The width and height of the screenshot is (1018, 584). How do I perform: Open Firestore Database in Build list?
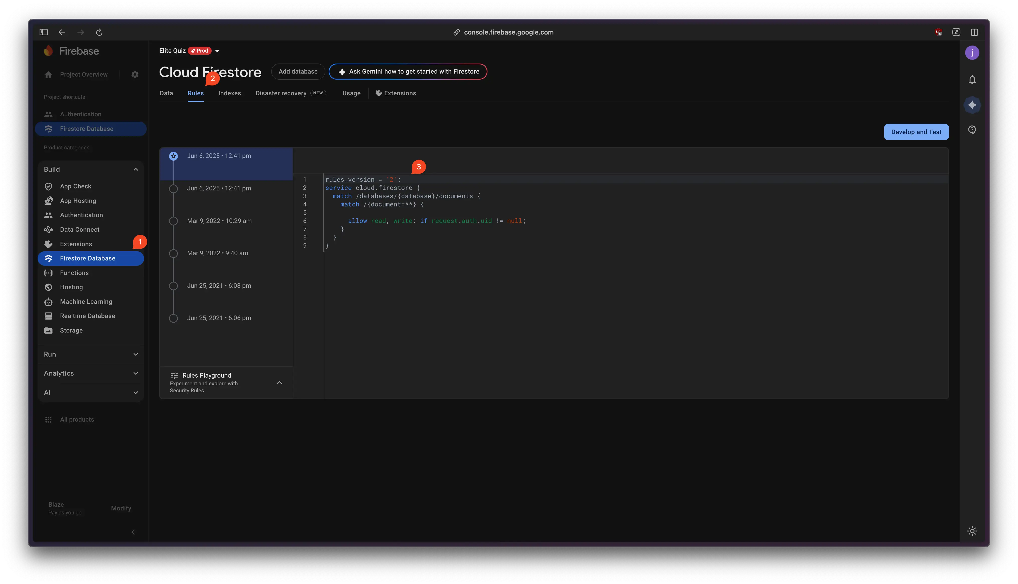tap(91, 258)
